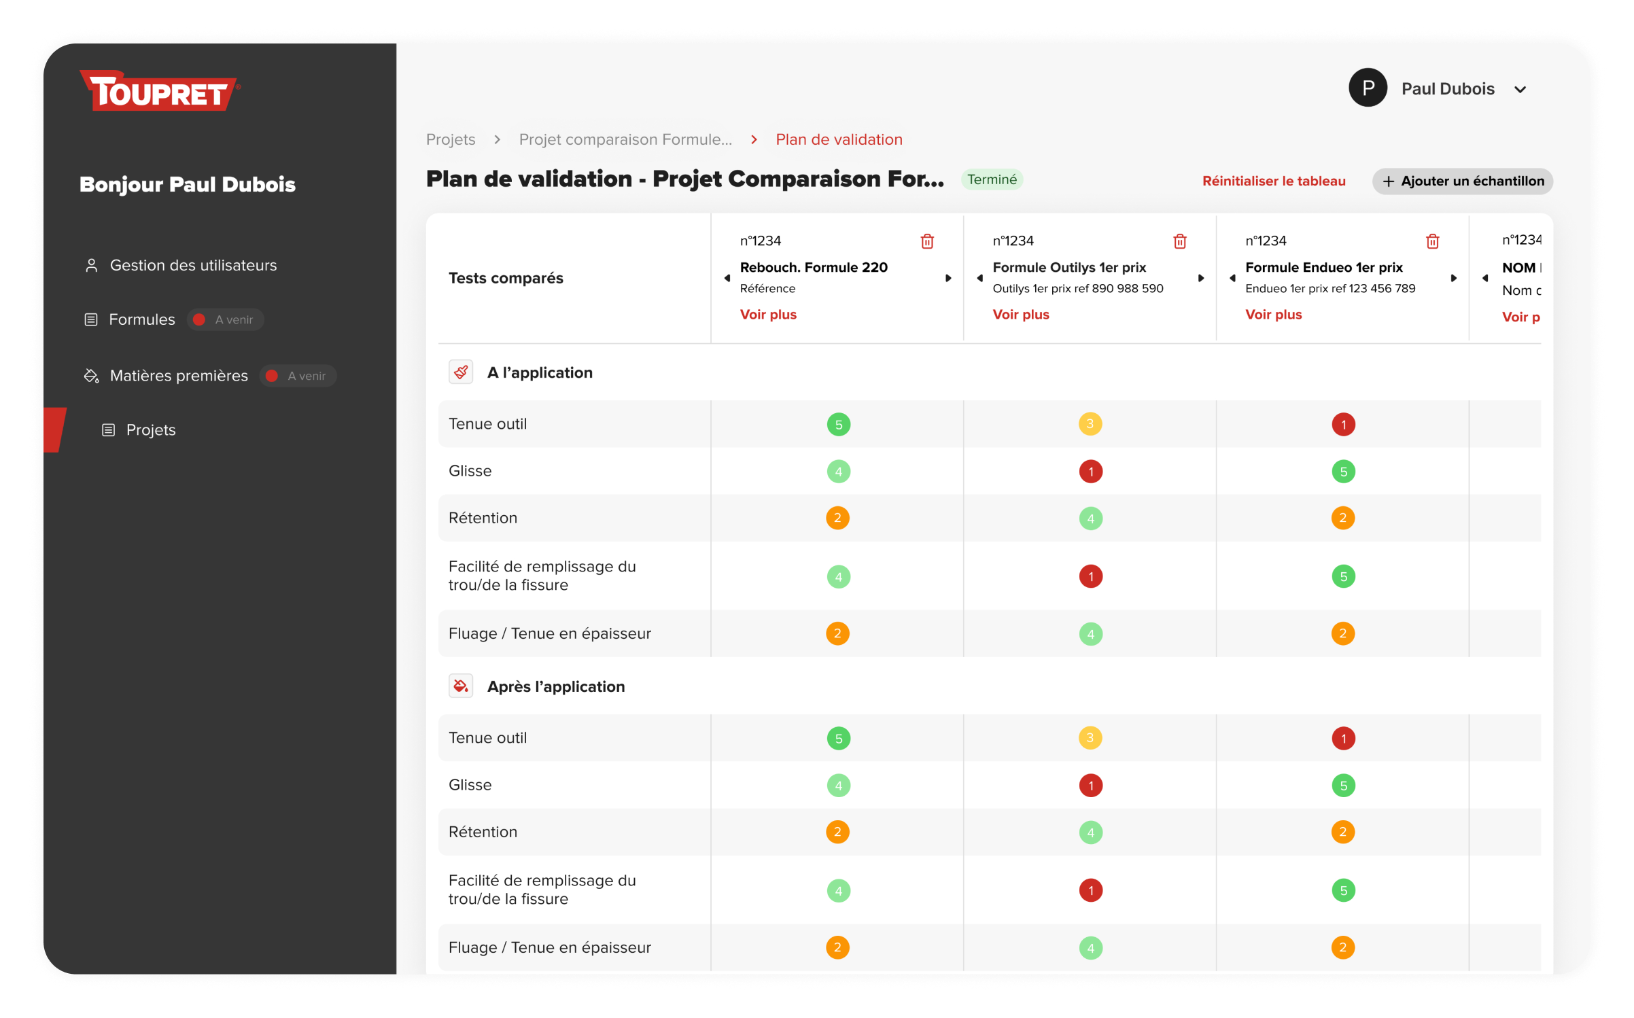Image resolution: width=1634 pixels, height=1018 pixels.
Task: Click the Réinitialiser le tableau link
Action: click(1274, 181)
